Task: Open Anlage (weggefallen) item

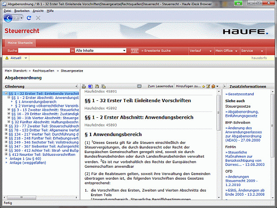Action: coord(28,163)
